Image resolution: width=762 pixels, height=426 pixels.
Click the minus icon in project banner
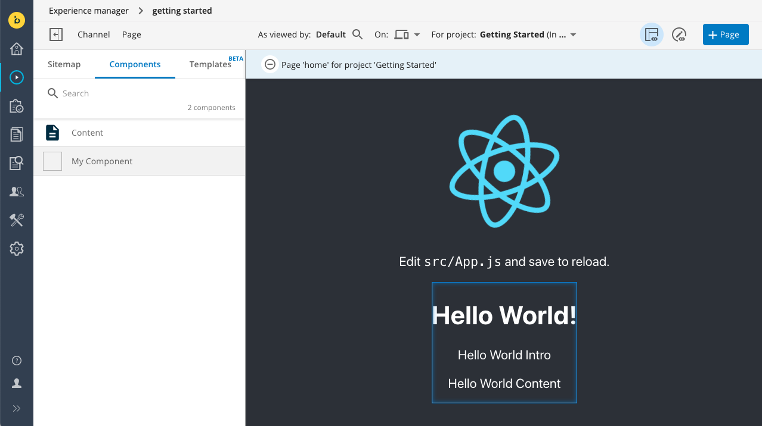coord(270,64)
